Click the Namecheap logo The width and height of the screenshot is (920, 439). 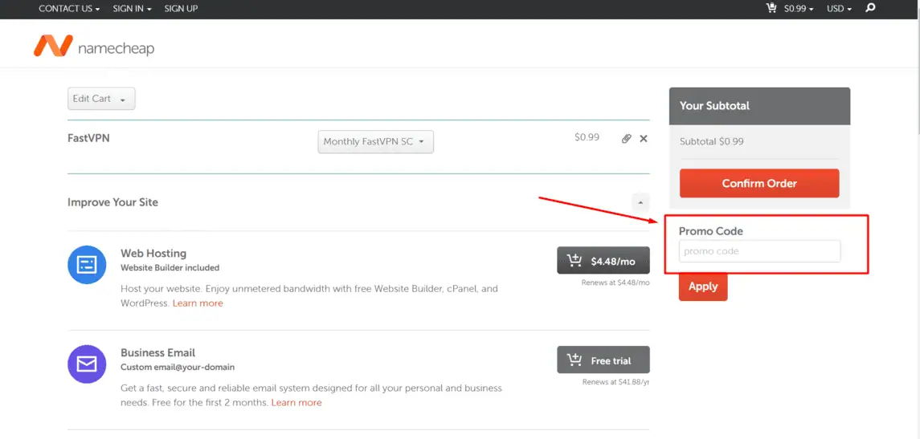[x=94, y=47]
